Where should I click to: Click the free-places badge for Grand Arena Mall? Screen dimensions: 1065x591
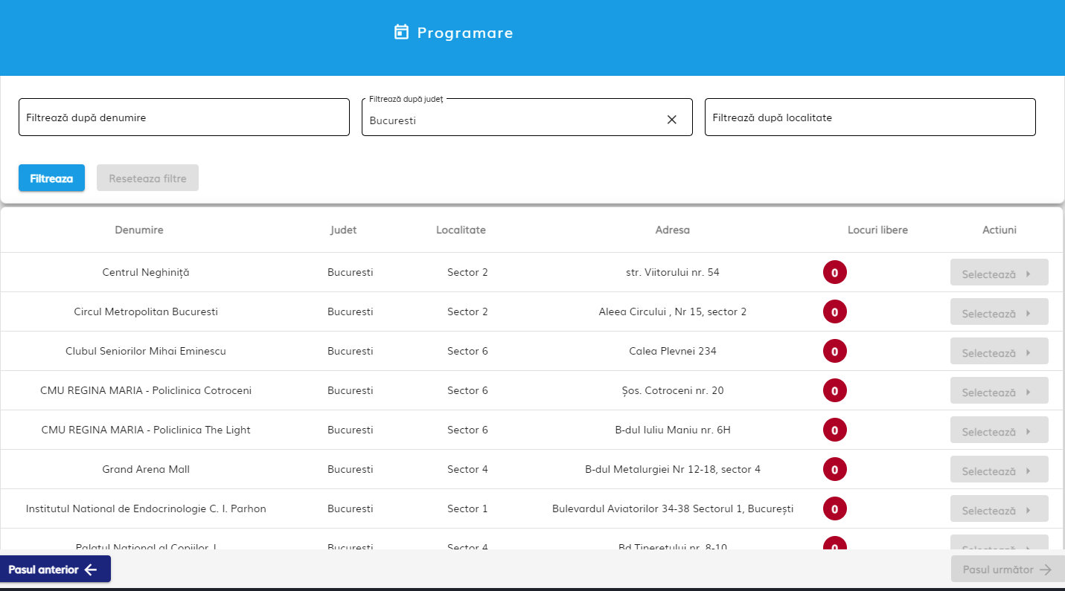(834, 470)
